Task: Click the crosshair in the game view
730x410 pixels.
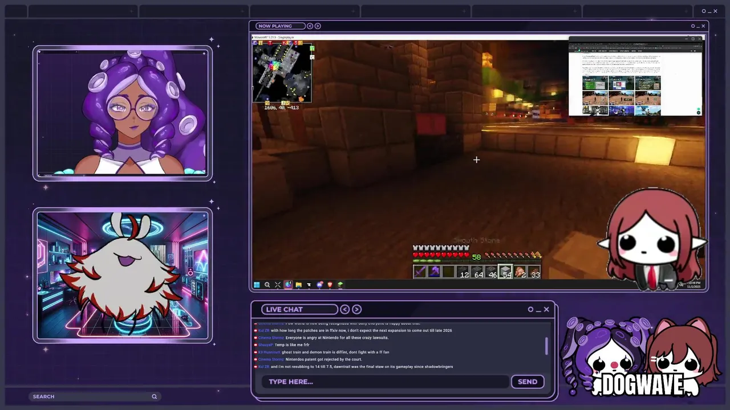Action: [476, 160]
